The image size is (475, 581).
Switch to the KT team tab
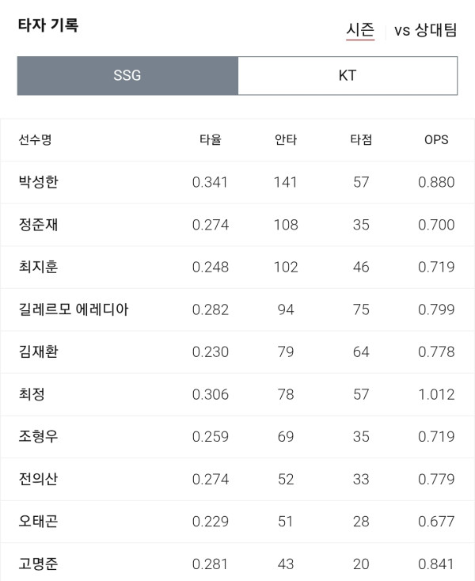(348, 75)
